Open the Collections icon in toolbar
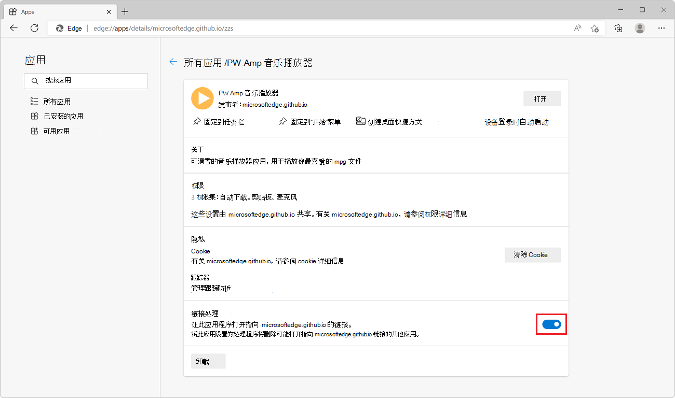Viewport: 675px width, 398px height. (x=618, y=28)
